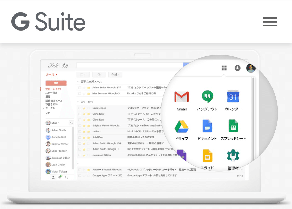The image size is (292, 209).
Task: Star the Leah Linden email
Action: [x=84, y=108]
